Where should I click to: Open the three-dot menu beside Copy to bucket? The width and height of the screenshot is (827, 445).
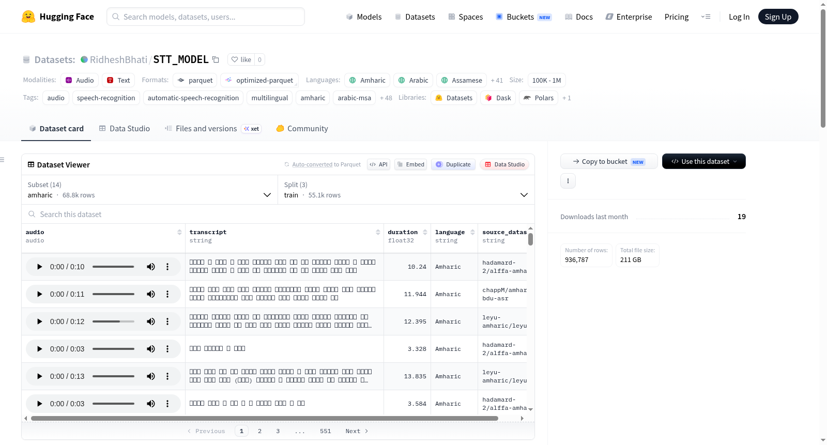[568, 181]
